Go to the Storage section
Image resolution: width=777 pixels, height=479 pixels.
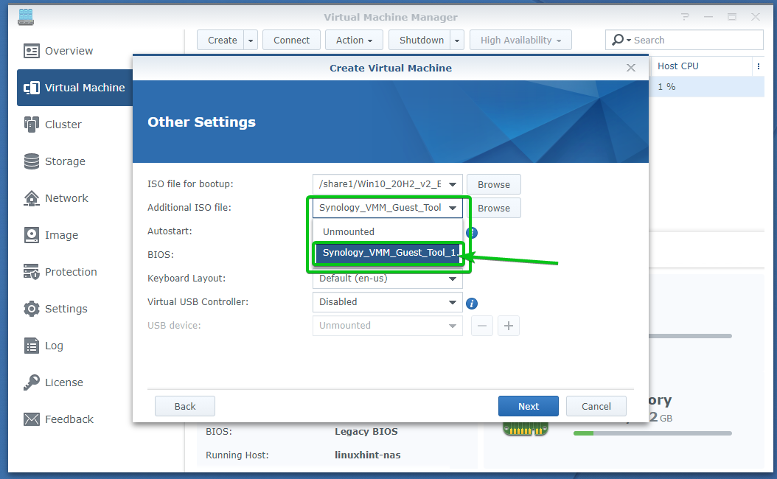click(x=65, y=161)
